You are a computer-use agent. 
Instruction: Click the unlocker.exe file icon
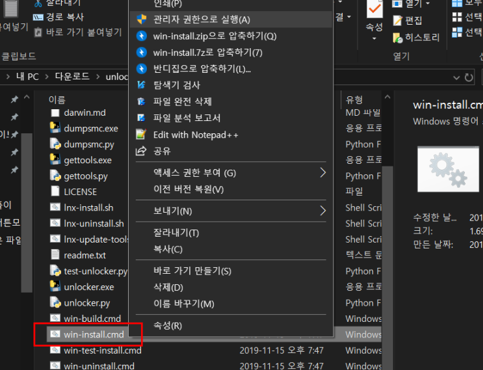55,287
